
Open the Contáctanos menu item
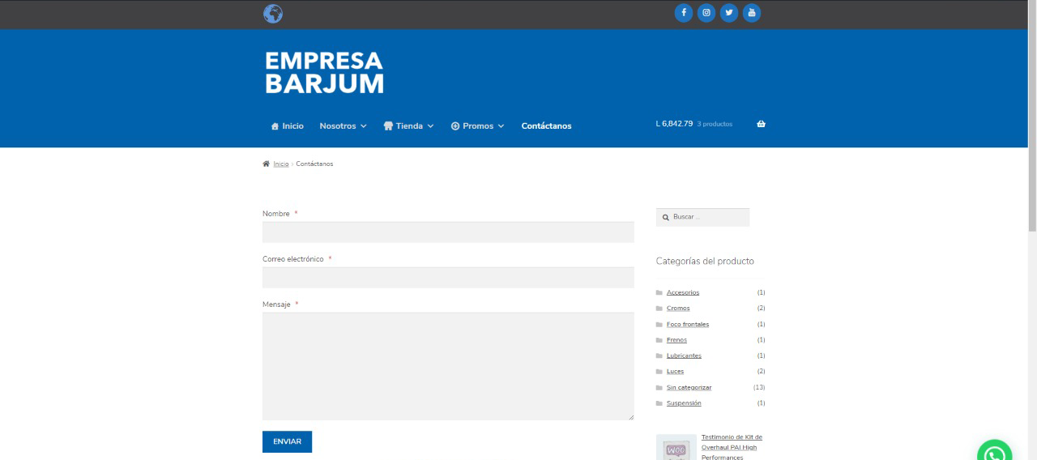coord(546,126)
